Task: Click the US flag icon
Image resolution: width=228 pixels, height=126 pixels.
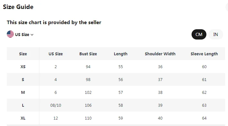Action: [x=10, y=34]
